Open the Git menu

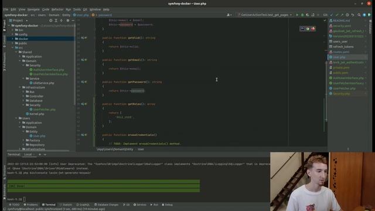point(85,9)
